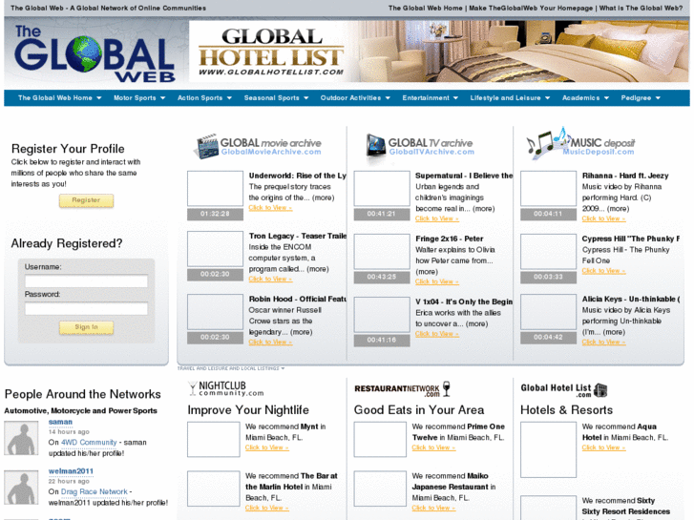Expand the Entertainment dropdown arrow
Screen dimensions: 694x520
point(455,98)
